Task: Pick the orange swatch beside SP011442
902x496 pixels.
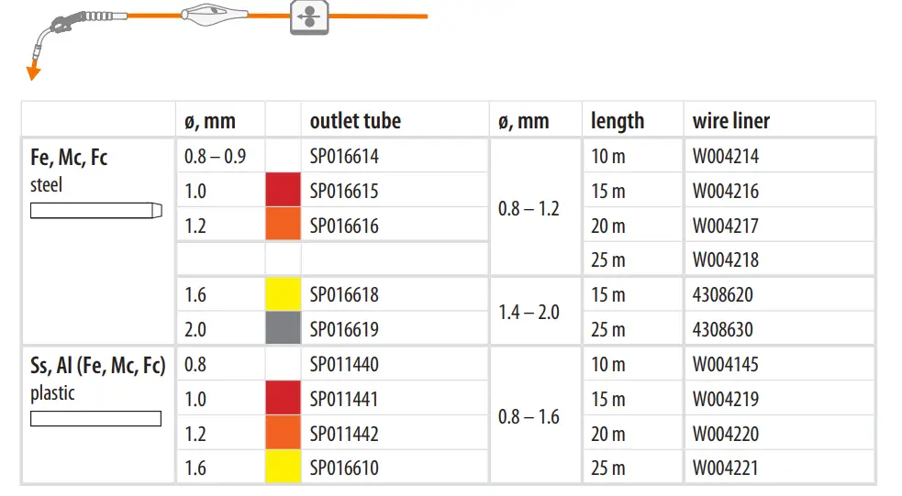Action: coord(283,434)
